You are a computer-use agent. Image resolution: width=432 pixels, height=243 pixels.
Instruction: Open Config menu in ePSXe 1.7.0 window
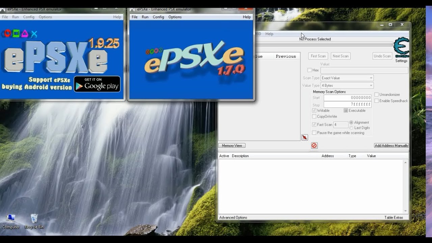[158, 17]
